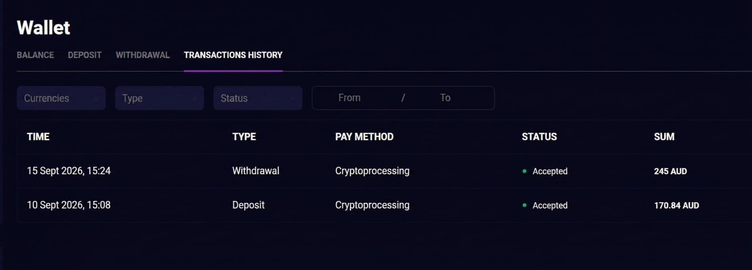The width and height of the screenshot is (752, 270).
Task: Click the TYPE column header
Action: (244, 137)
